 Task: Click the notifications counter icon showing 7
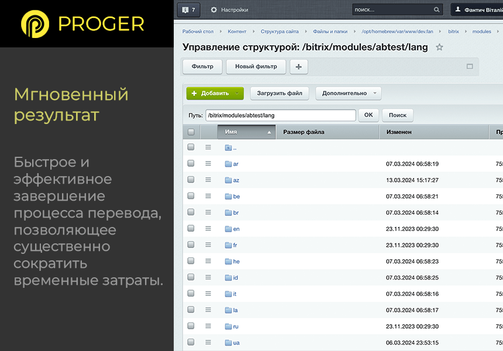[x=188, y=9]
